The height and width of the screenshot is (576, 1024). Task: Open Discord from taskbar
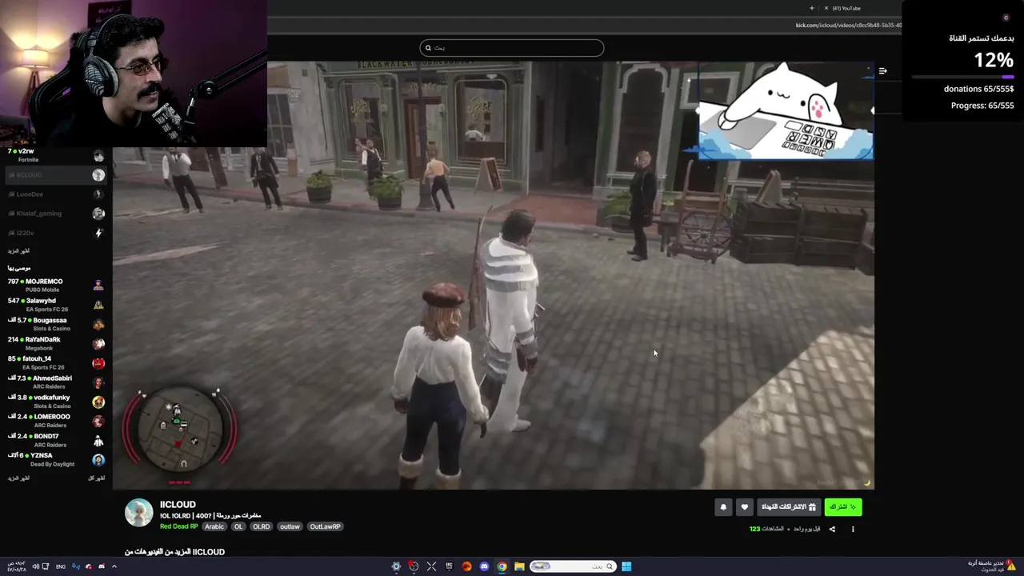coord(484,566)
